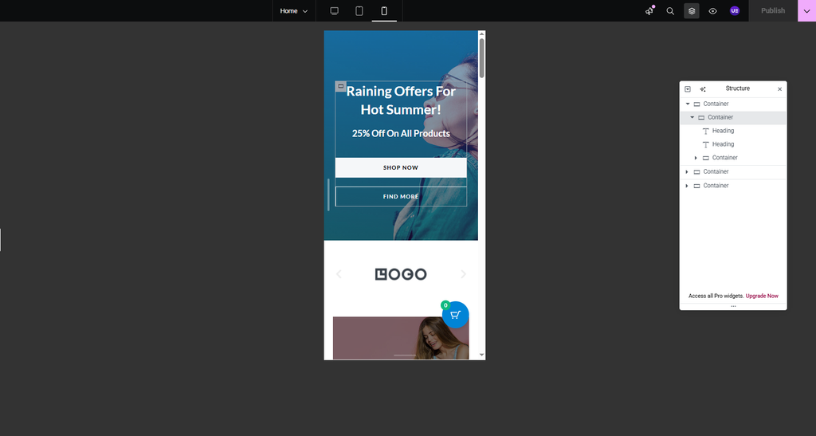The image size is (816, 436).
Task: Open the UE account avatar
Action: [x=734, y=11]
